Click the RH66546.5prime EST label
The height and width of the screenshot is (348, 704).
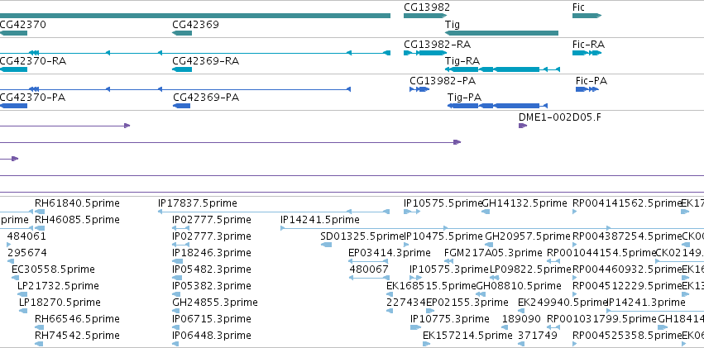(77, 319)
